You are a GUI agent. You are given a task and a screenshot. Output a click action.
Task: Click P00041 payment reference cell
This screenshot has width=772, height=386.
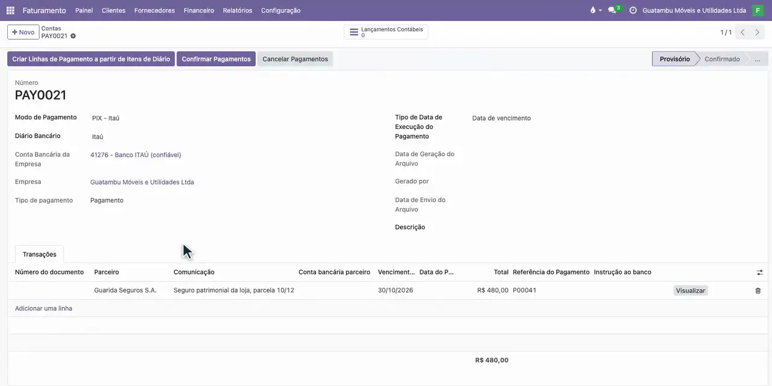525,291
